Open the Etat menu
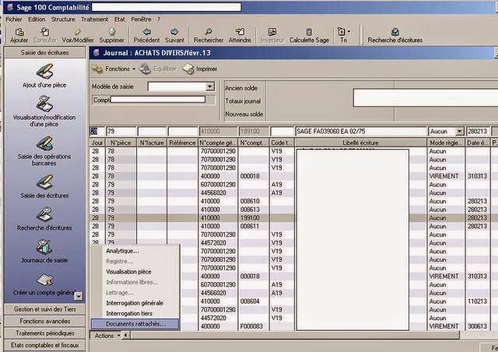The image size is (498, 352). click(120, 19)
